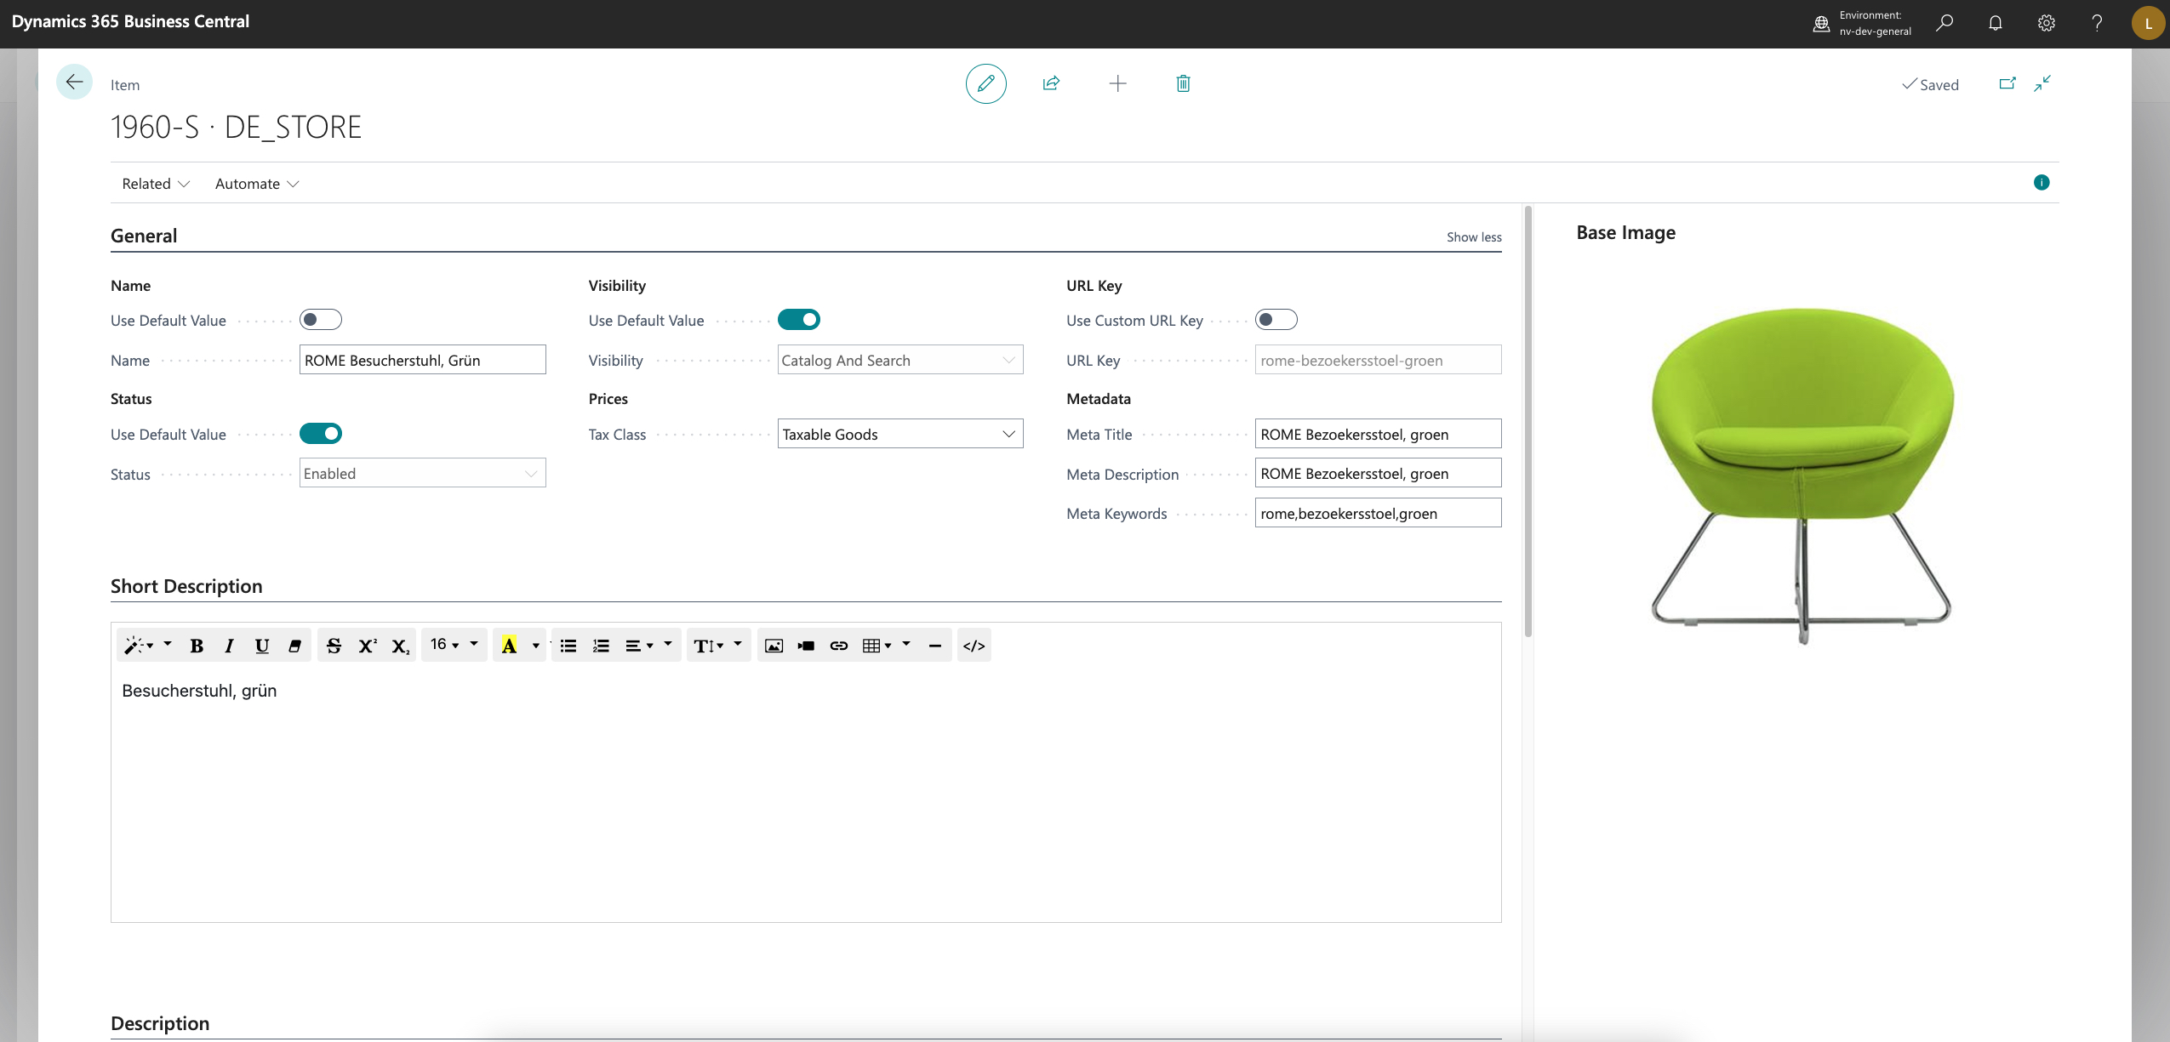2170x1042 pixels.
Task: Go back with the arrow button
Action: [x=74, y=82]
